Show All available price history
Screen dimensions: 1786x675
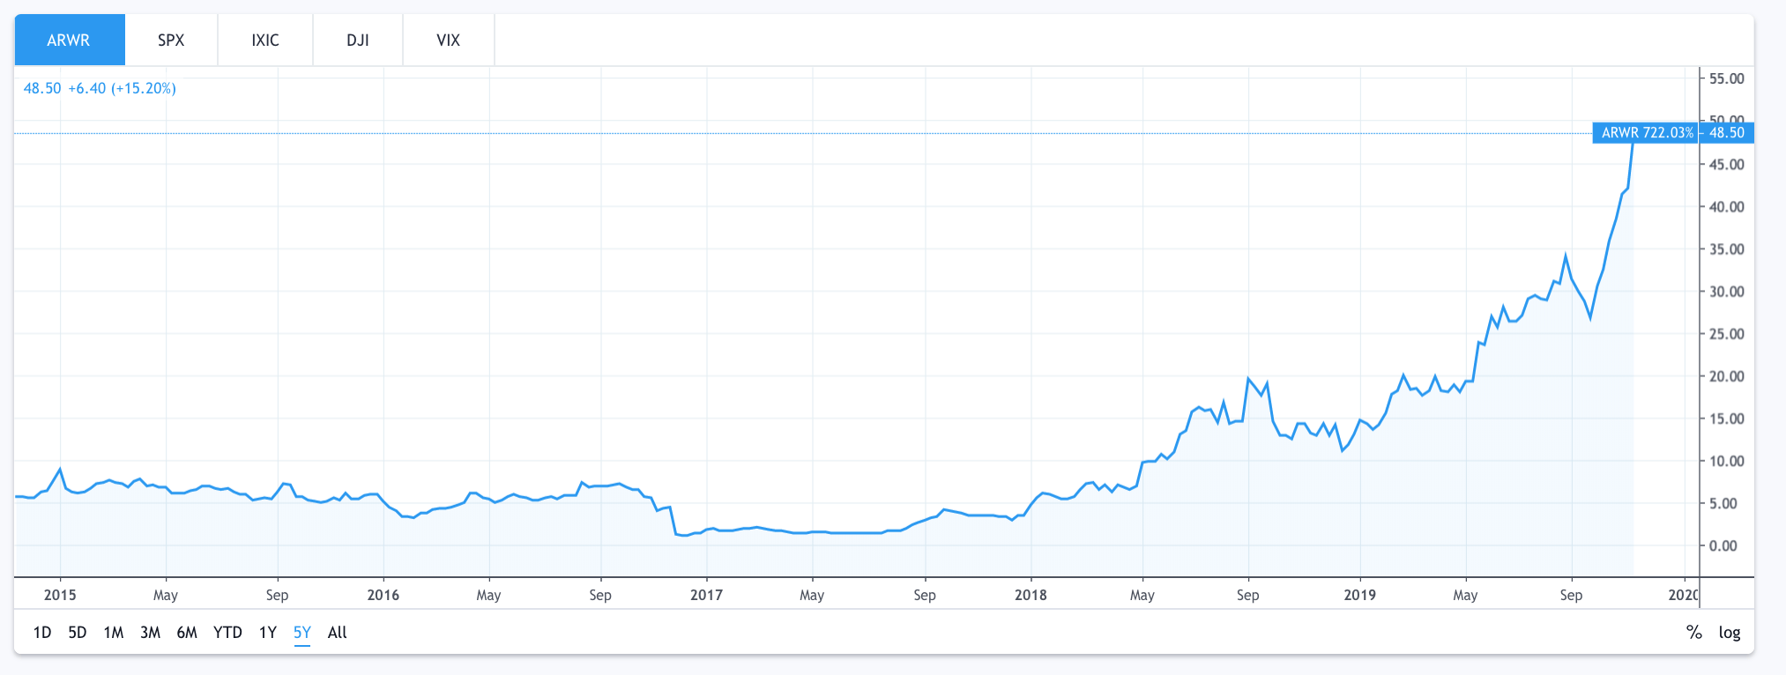pos(338,632)
